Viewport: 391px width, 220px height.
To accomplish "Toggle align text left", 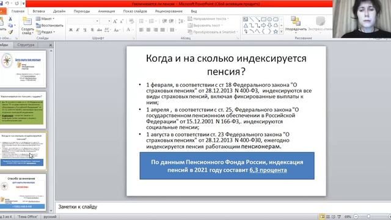I will click(141, 30).
